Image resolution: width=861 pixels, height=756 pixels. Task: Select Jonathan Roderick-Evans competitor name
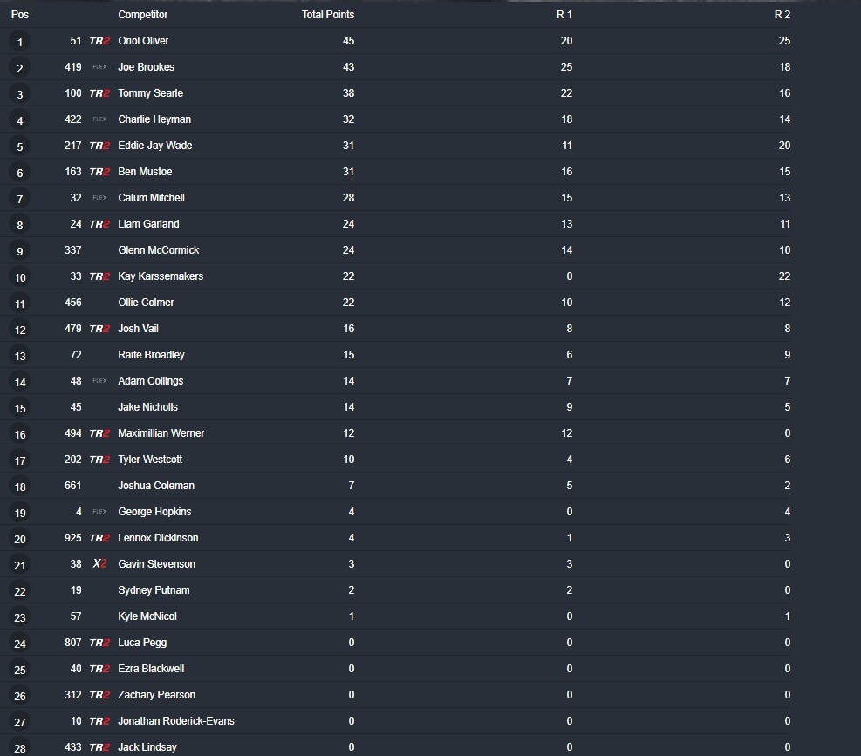click(175, 721)
